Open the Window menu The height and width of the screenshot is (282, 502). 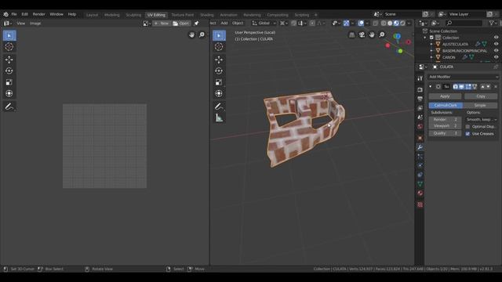click(x=56, y=14)
